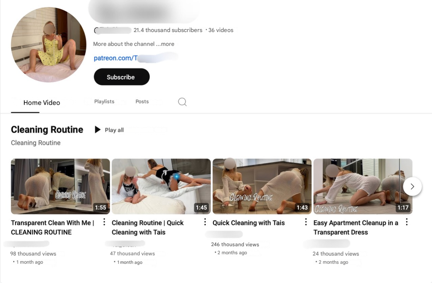Click the channel search magnifier icon
Screen dimensions: 432x283
pos(182,102)
